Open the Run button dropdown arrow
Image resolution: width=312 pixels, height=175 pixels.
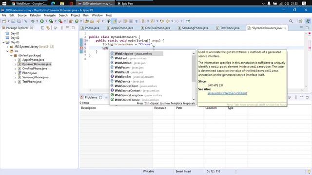coord(46,21)
